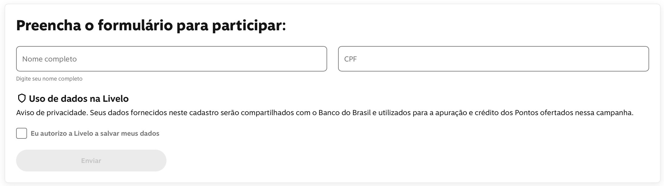
Task: Click 'Aviso de privacidade' at the notice start
Action: pyautogui.click(x=52, y=113)
